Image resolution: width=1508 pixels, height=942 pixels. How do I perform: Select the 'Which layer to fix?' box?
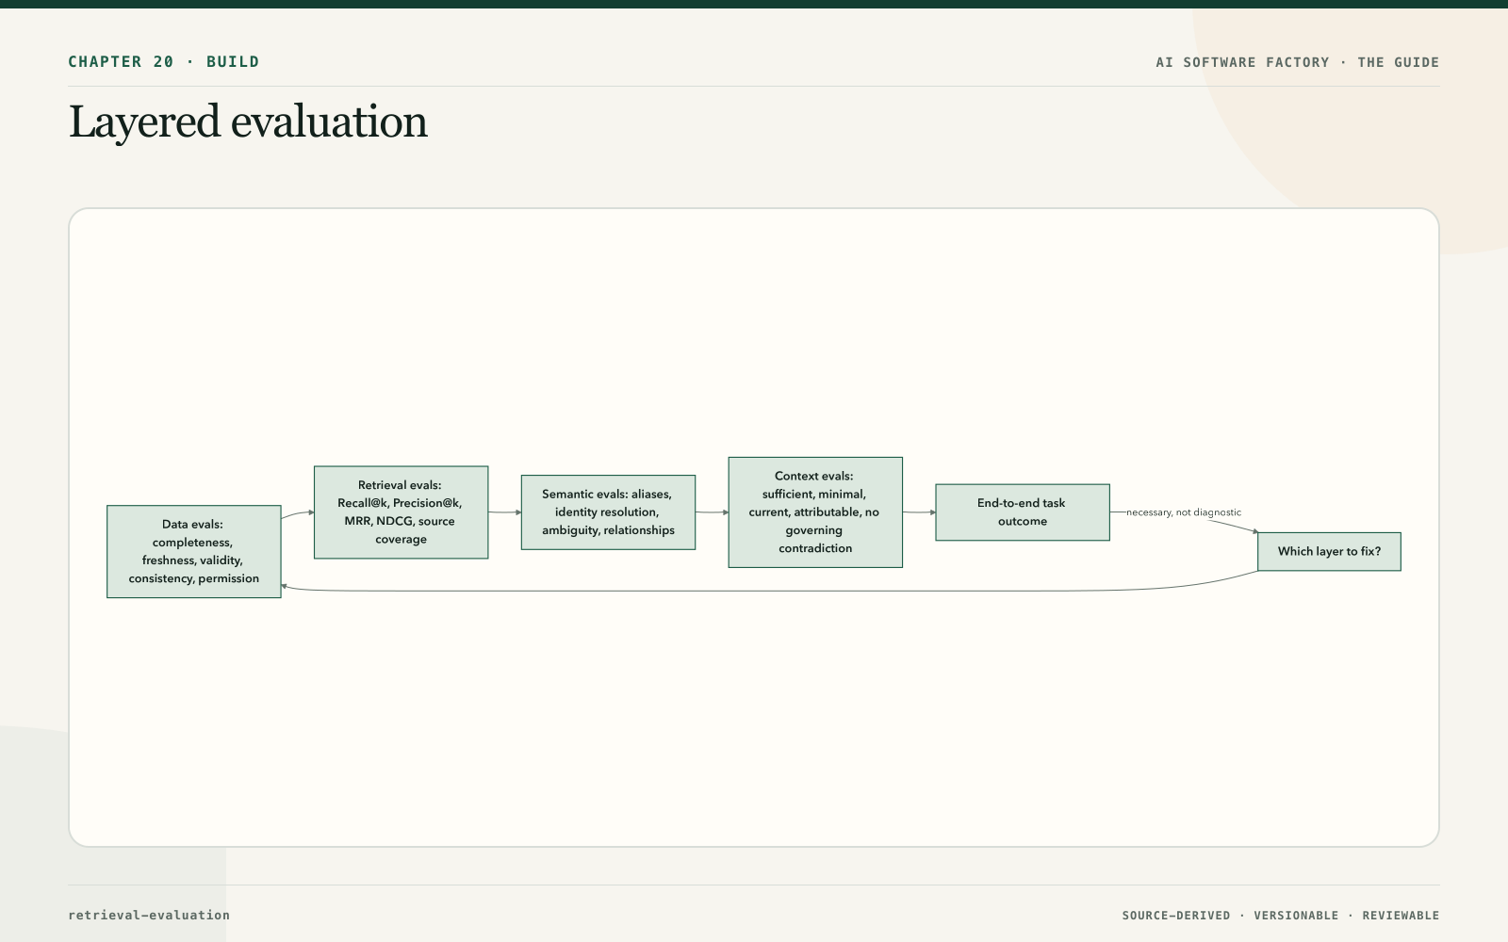click(1329, 552)
